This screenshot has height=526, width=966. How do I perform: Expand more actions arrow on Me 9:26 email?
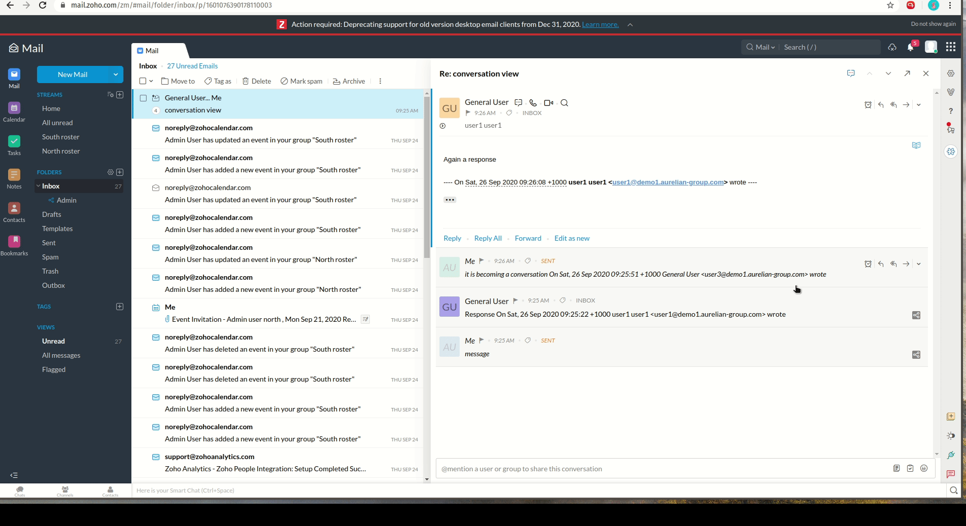(x=919, y=264)
